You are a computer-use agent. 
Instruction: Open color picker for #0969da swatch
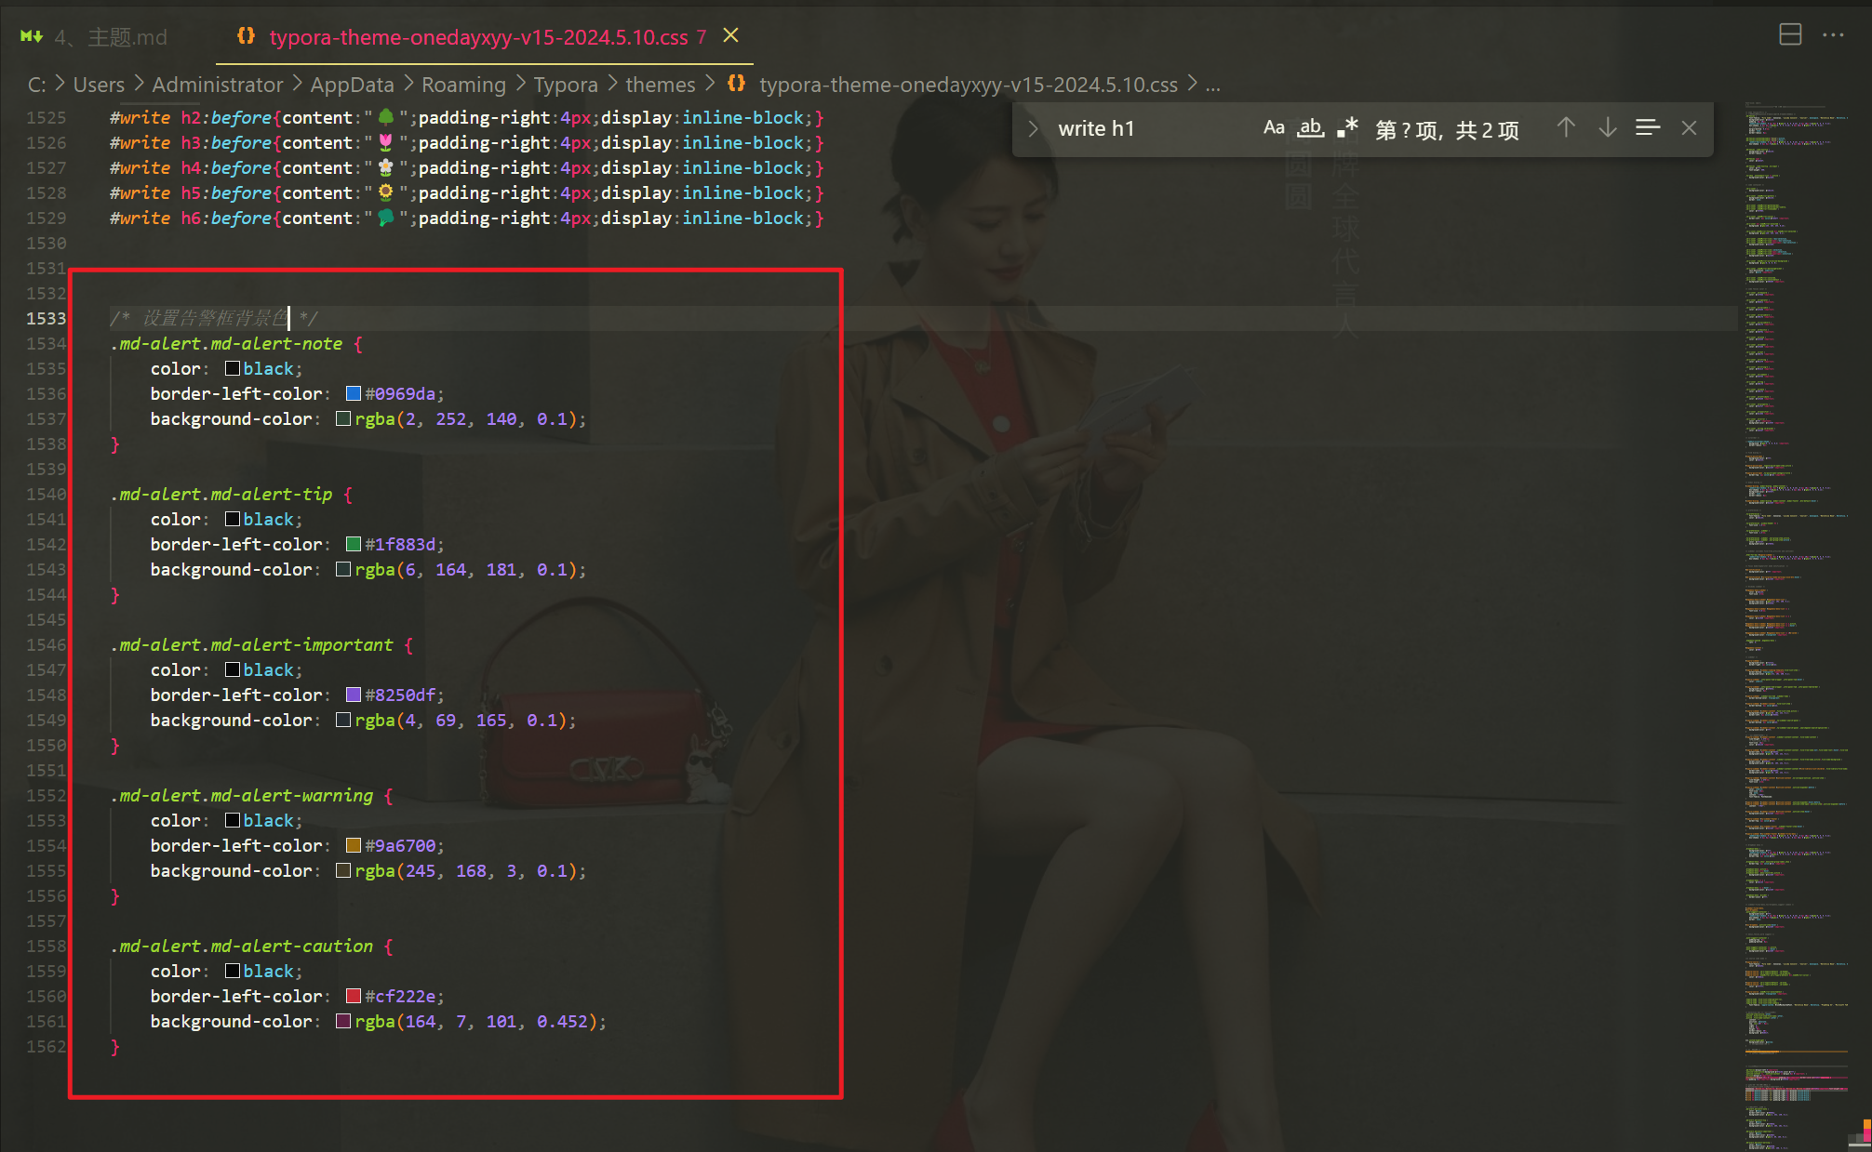pyautogui.click(x=354, y=393)
